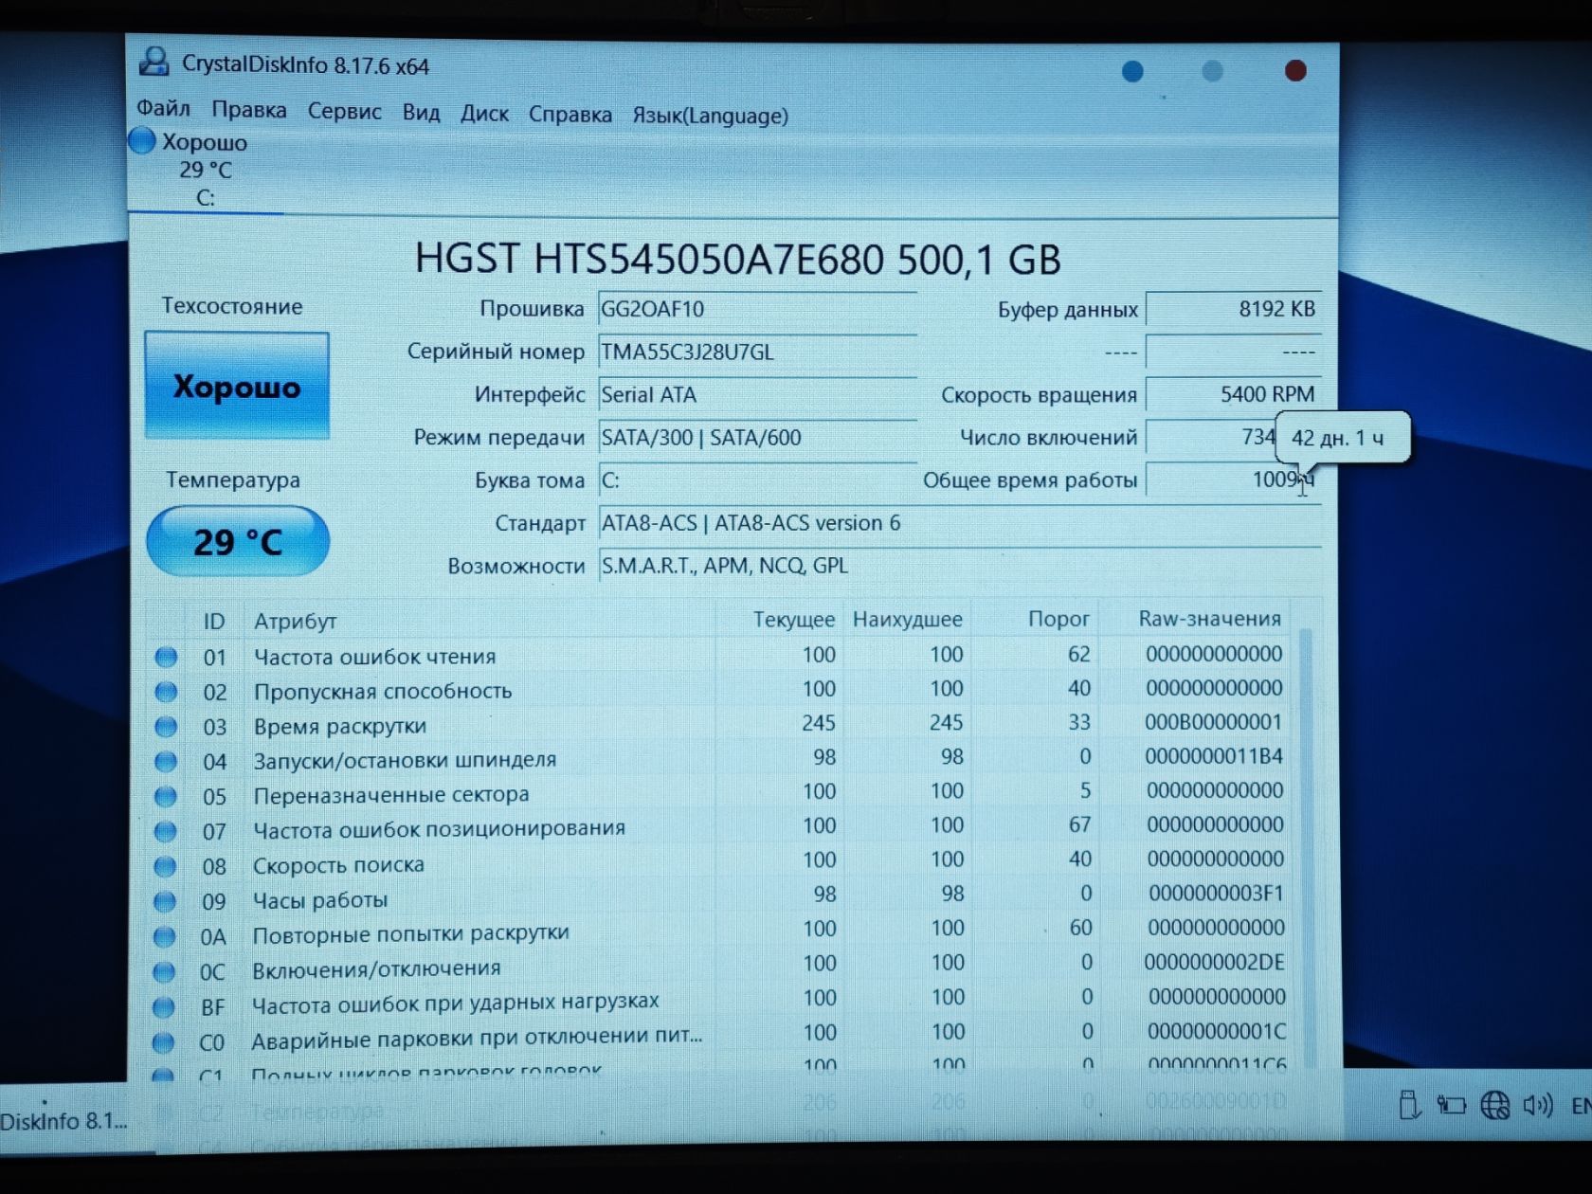Click status dot for 0C Включения/отключения

[x=164, y=970]
